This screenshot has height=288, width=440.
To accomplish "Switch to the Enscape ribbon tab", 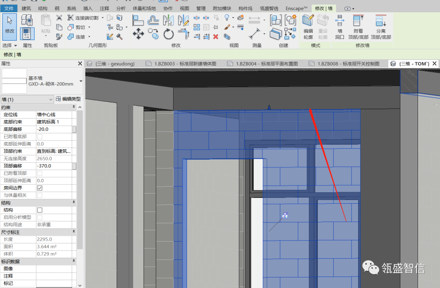I will pyautogui.click(x=296, y=9).
